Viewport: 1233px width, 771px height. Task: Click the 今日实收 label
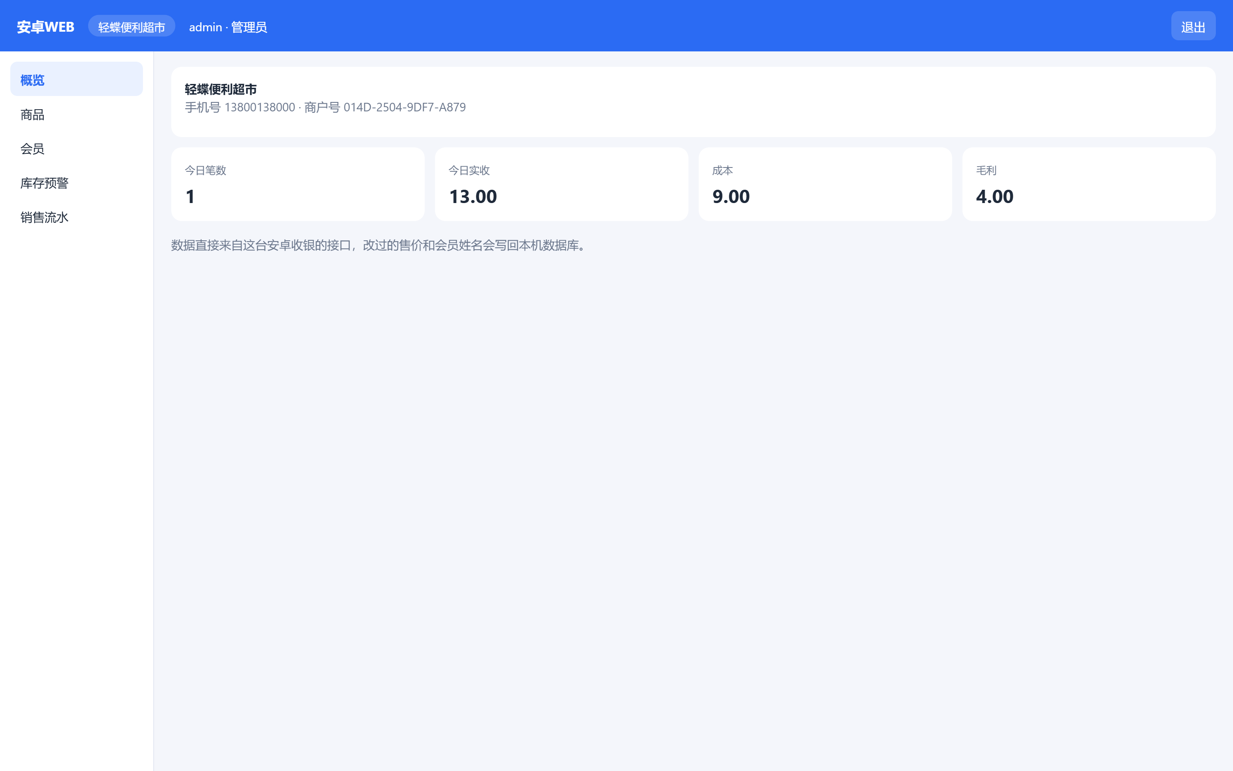click(469, 170)
